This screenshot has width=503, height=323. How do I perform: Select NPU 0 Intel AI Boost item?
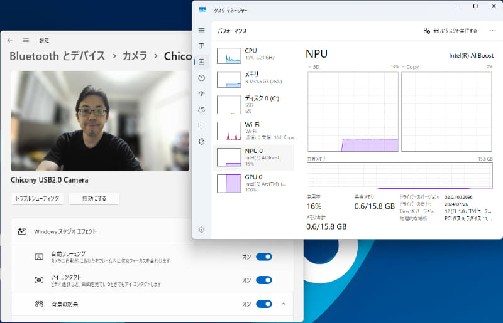click(254, 157)
